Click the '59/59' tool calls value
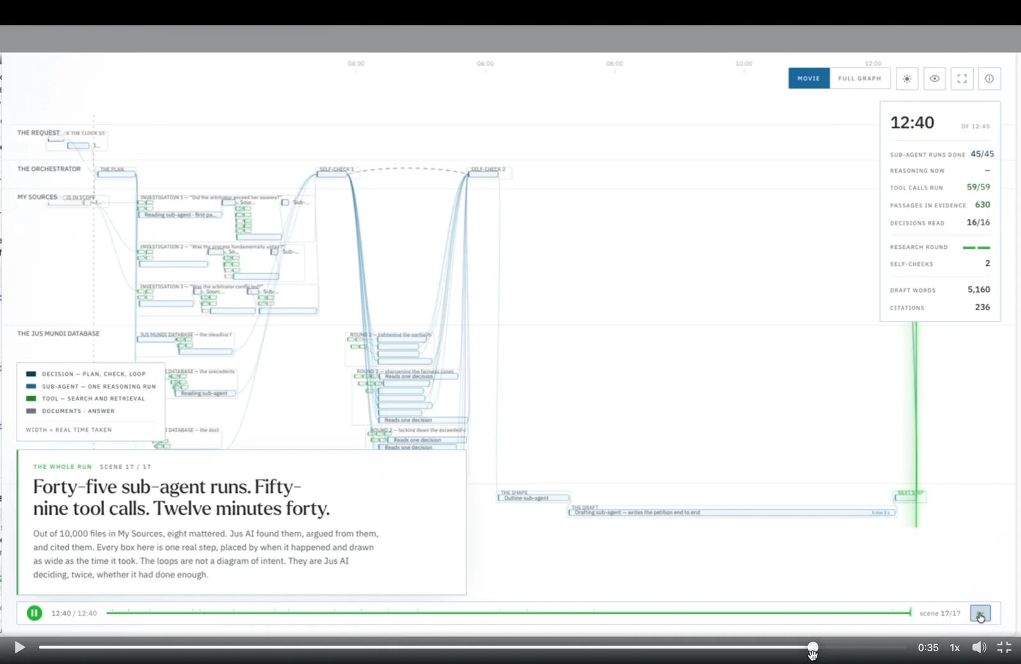 click(978, 187)
